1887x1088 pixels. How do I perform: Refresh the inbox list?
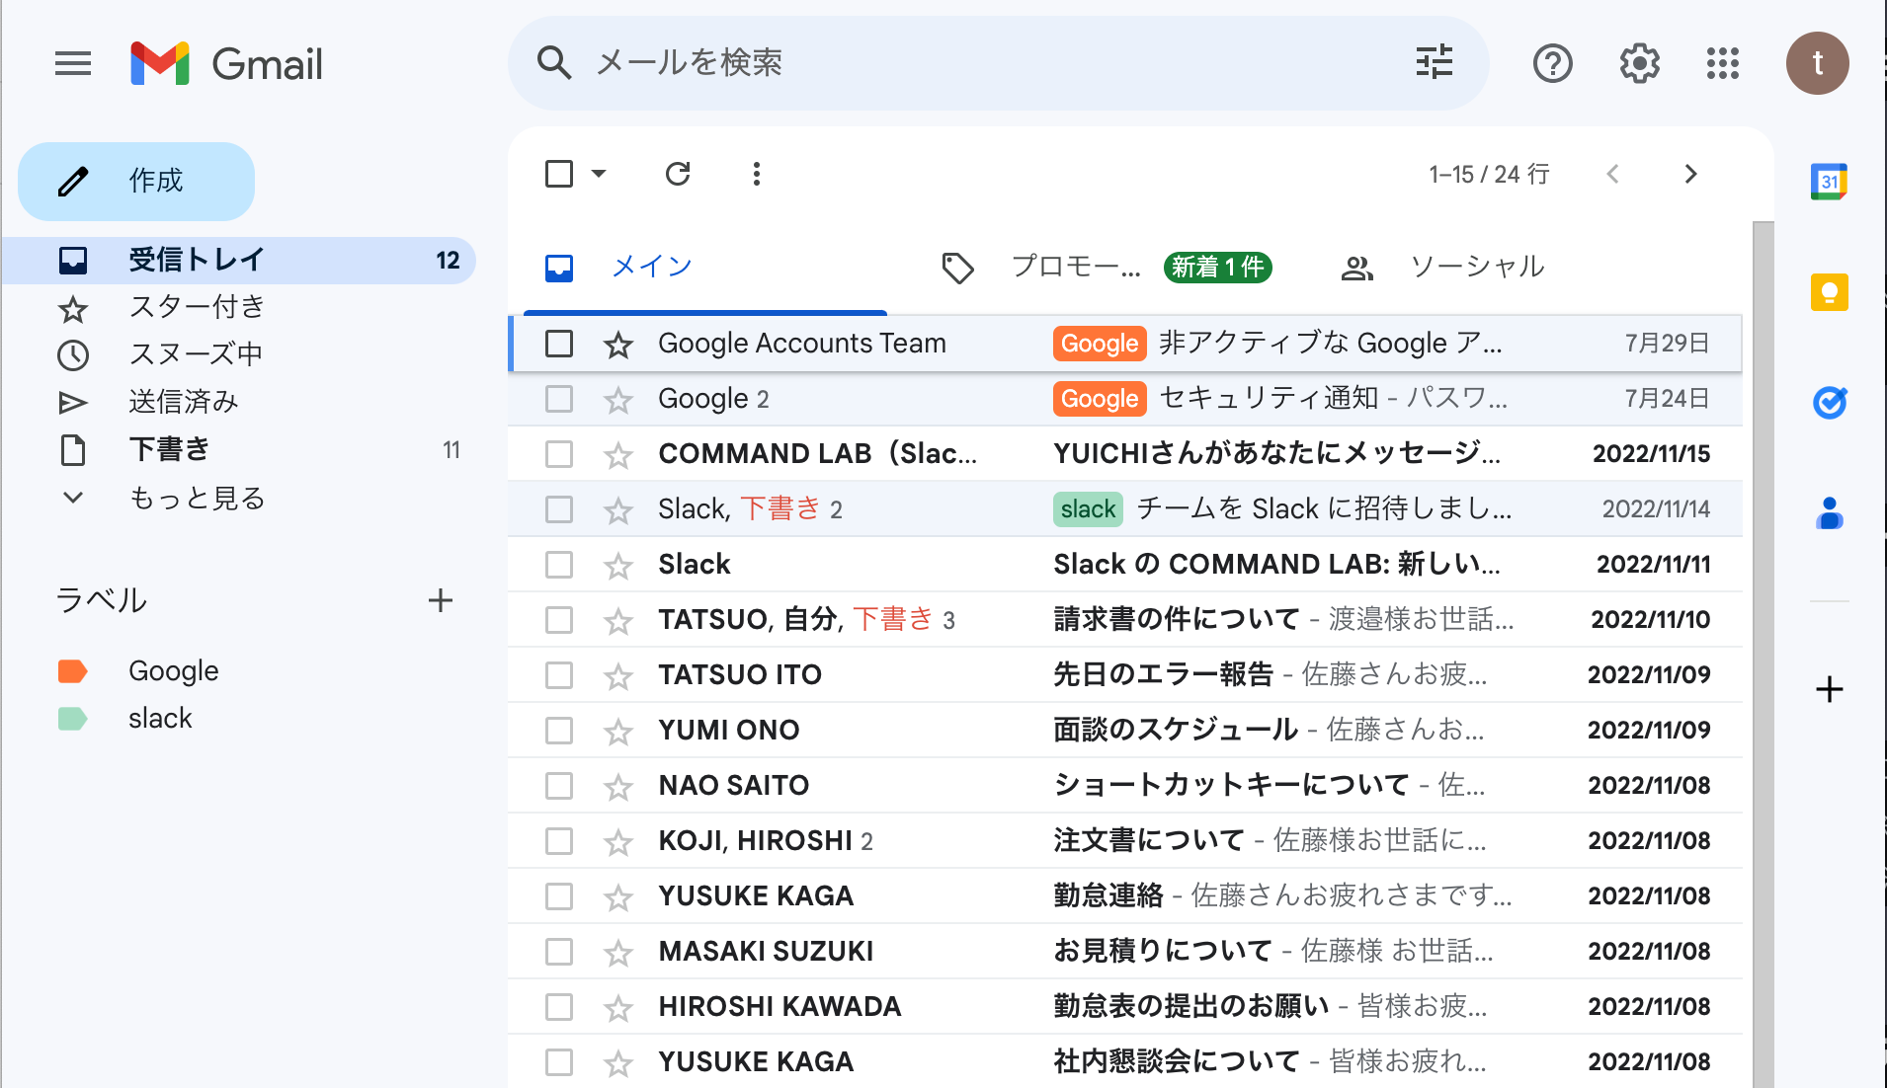click(678, 175)
